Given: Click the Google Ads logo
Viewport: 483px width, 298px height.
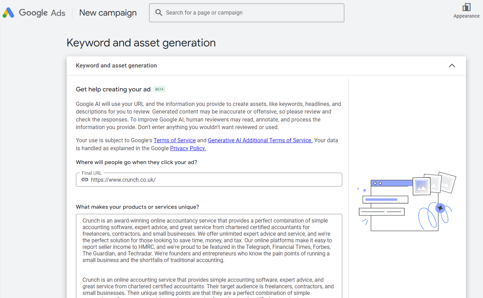Looking at the screenshot, I should coord(34,13).
